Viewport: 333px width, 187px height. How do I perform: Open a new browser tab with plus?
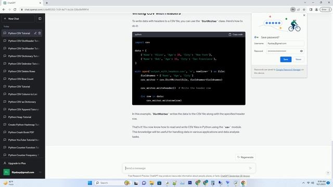coord(47,3)
